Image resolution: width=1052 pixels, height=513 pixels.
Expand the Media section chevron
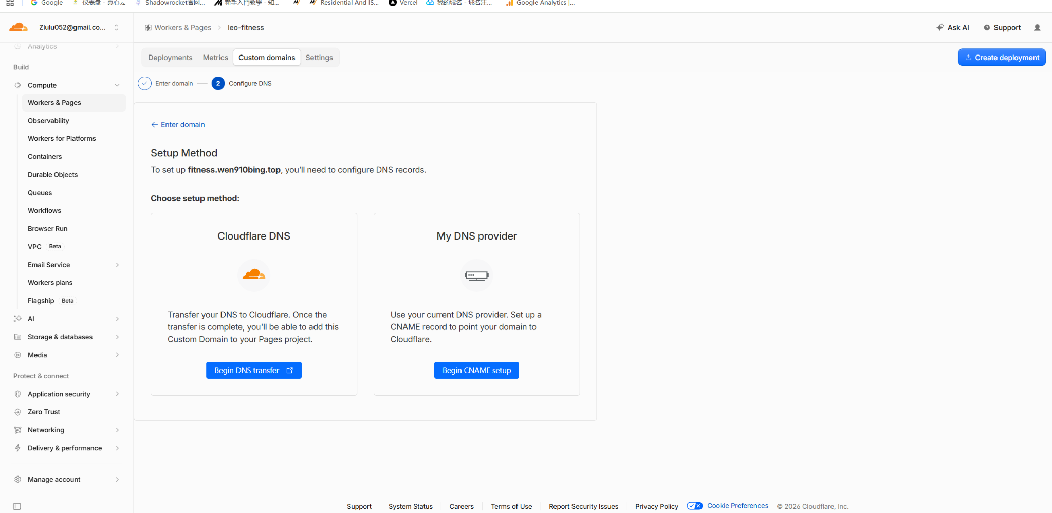[x=117, y=355]
